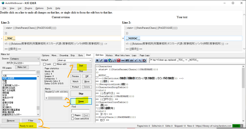Click the edit summary text field

tap(197, 60)
